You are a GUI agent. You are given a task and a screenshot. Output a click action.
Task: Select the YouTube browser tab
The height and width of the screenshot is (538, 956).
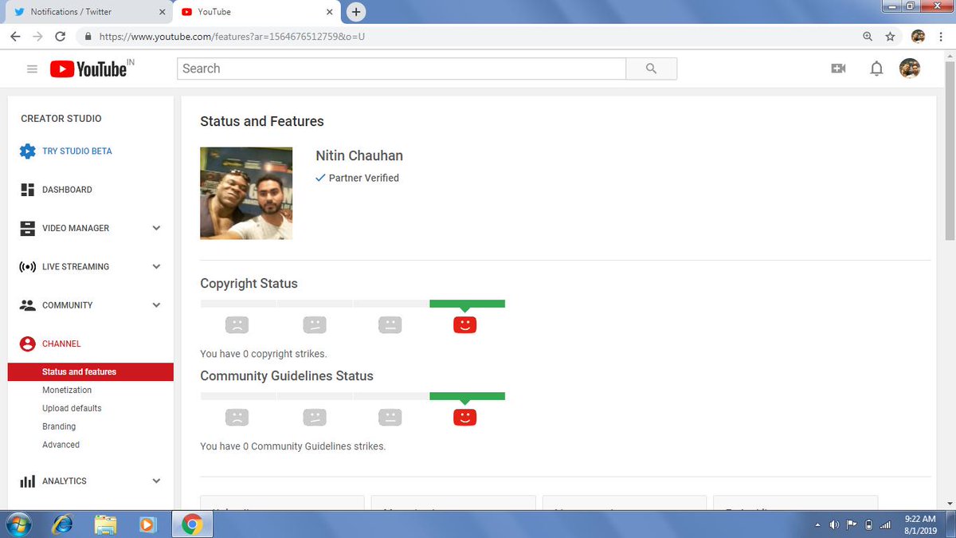pyautogui.click(x=257, y=12)
